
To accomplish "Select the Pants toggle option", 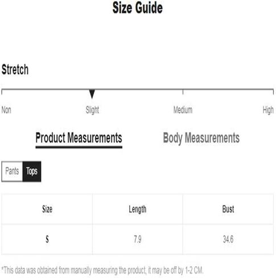I will (12, 171).
